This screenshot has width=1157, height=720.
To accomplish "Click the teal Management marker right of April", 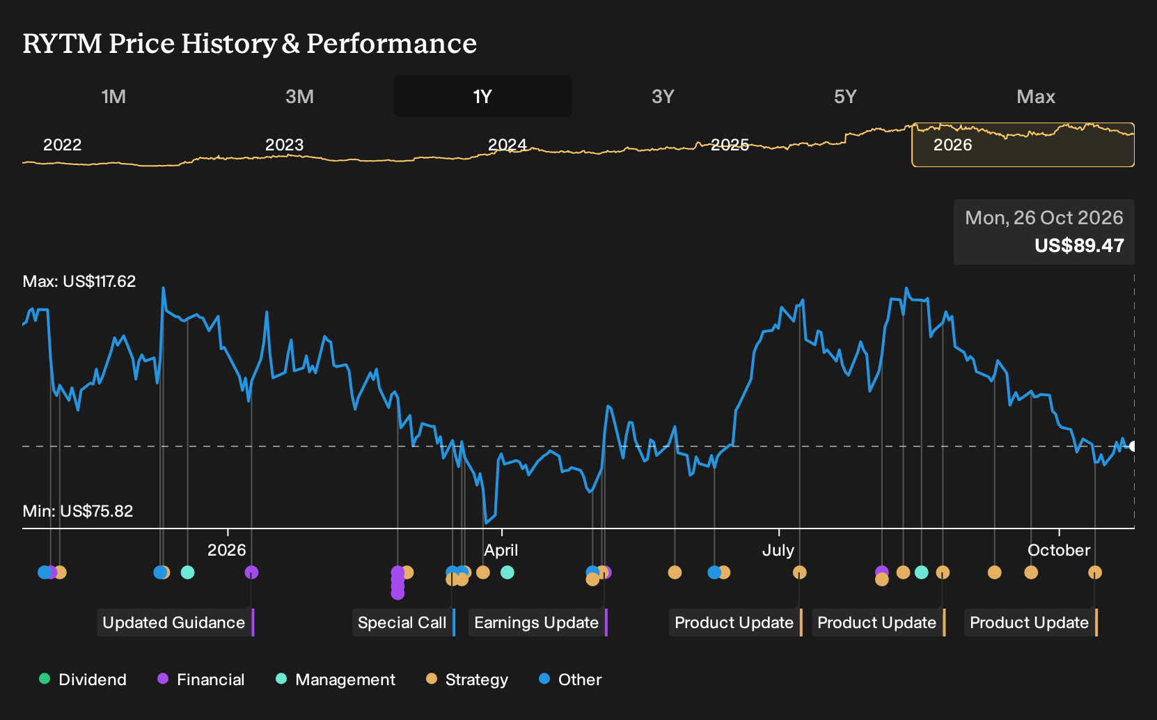I will point(507,572).
